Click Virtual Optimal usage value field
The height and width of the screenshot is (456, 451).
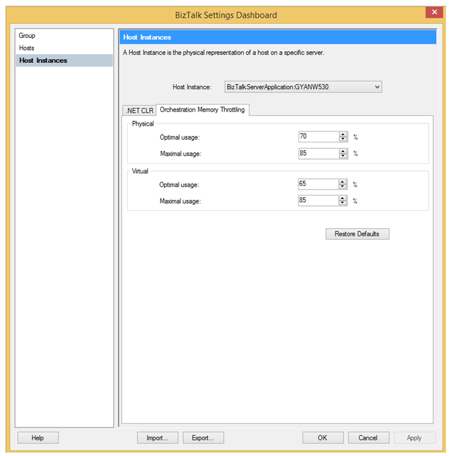pos(318,184)
